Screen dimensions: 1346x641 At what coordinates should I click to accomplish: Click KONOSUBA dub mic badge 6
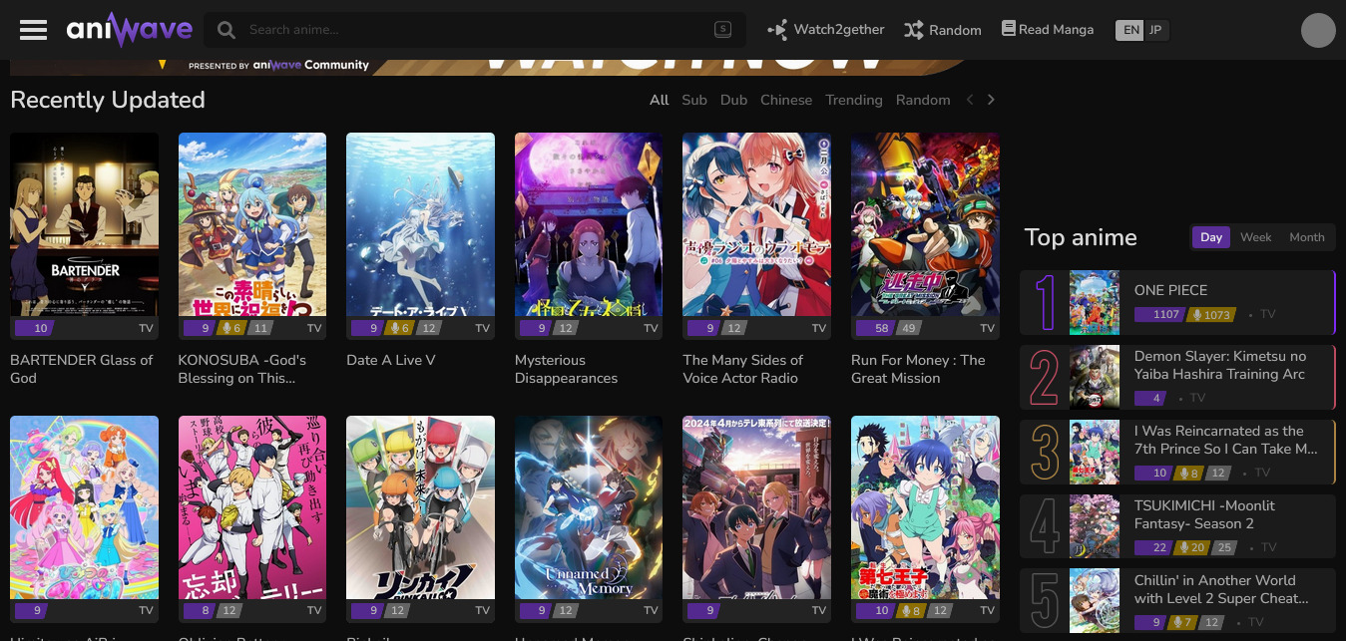click(x=231, y=328)
